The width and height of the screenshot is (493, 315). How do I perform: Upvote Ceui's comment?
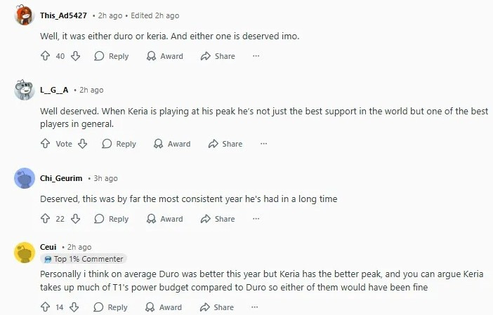[46, 307]
